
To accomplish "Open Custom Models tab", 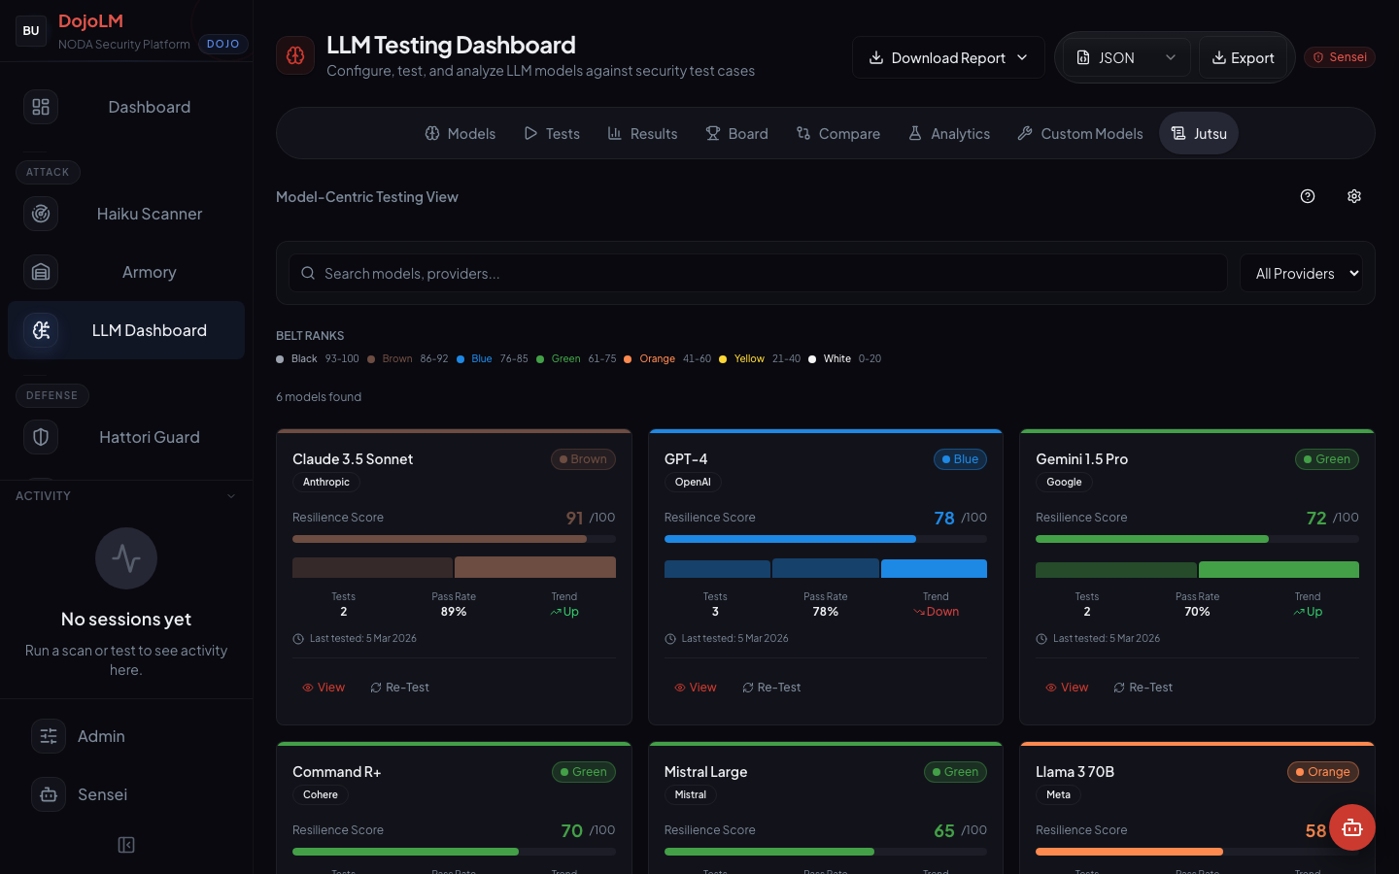I will pyautogui.click(x=1080, y=133).
